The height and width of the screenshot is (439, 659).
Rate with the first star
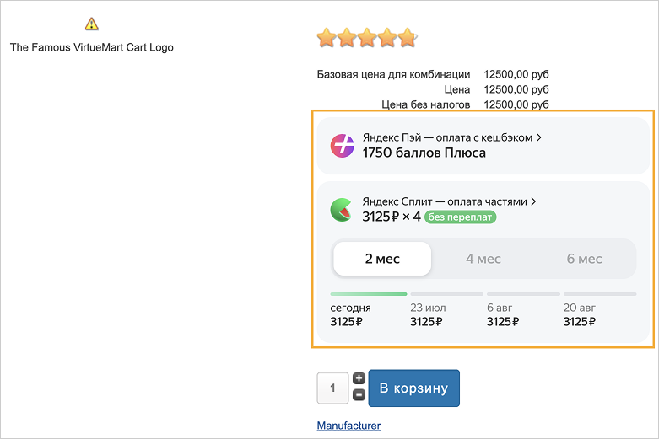point(327,37)
